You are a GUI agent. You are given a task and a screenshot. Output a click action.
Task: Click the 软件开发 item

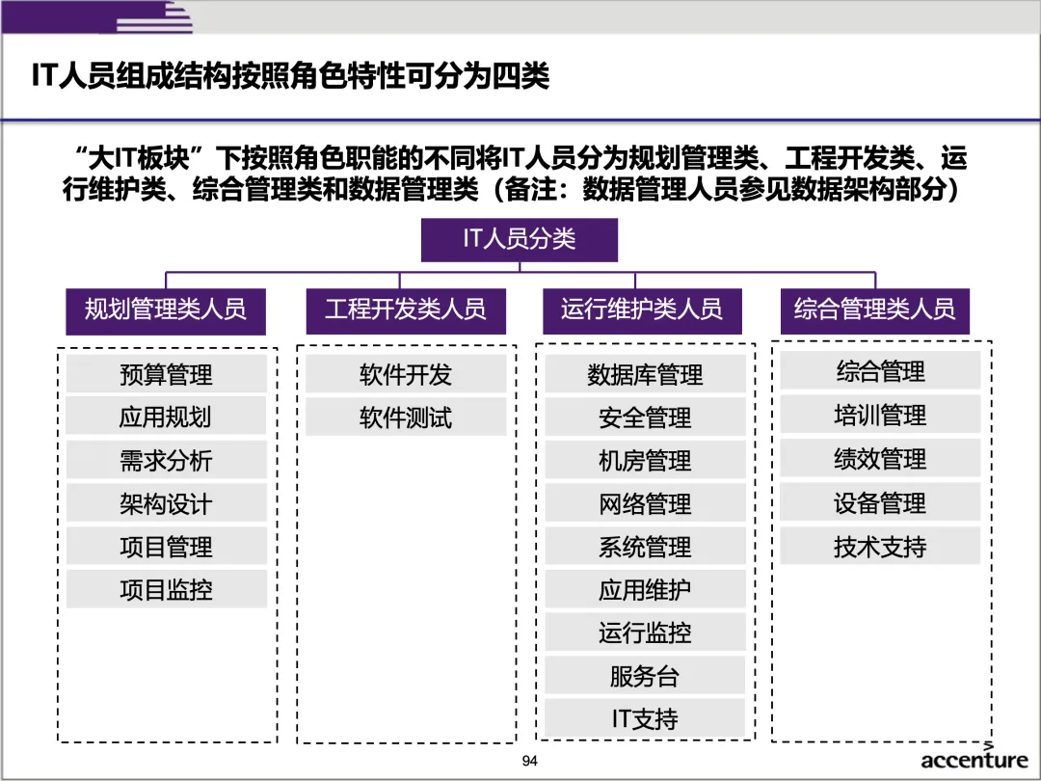[x=406, y=374]
